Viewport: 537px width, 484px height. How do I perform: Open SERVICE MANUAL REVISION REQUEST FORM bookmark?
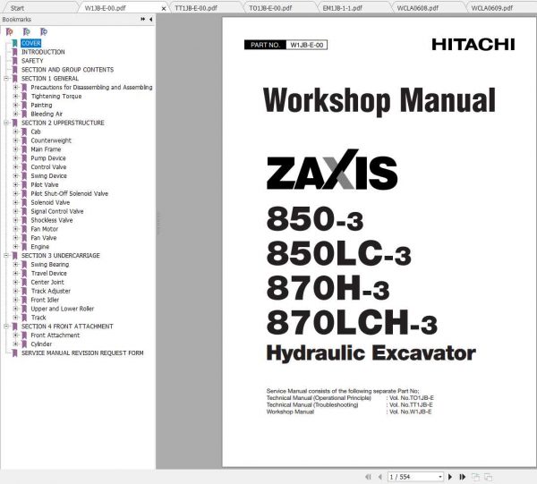[x=82, y=352]
